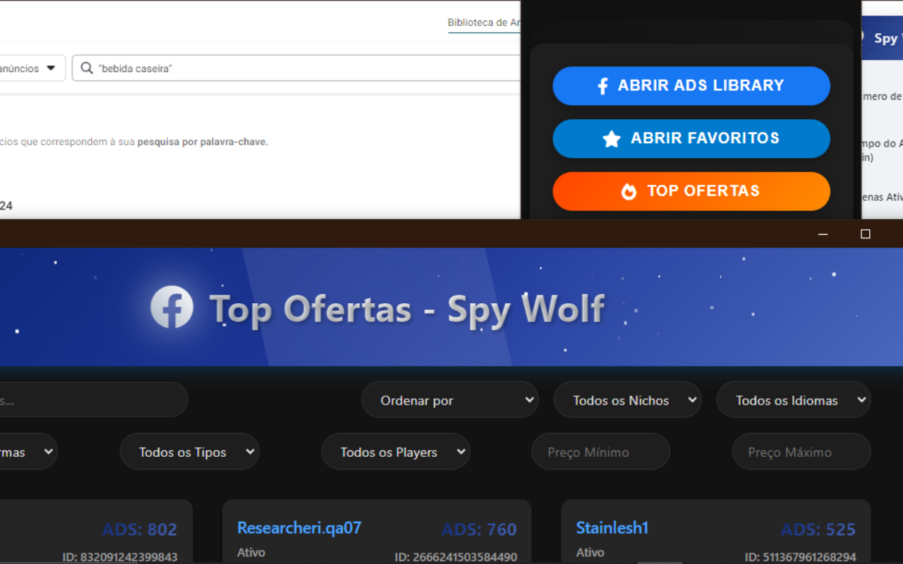The height and width of the screenshot is (564, 903).
Task: Expand the anúncios dropdown in Ads Library
Action: coord(32,68)
